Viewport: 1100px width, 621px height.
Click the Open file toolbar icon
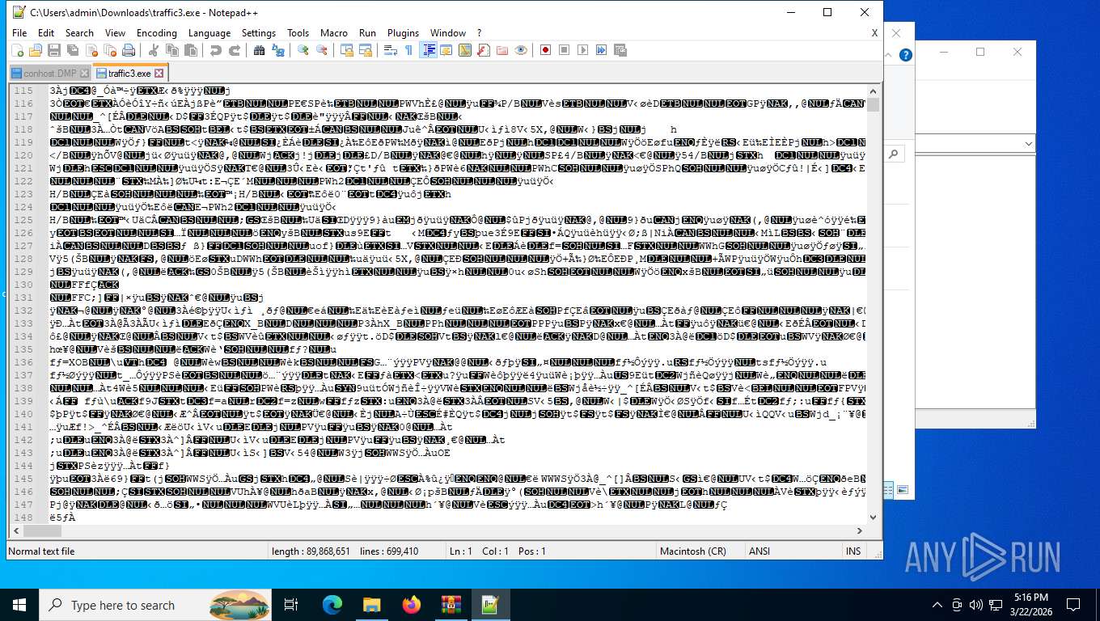(36, 50)
